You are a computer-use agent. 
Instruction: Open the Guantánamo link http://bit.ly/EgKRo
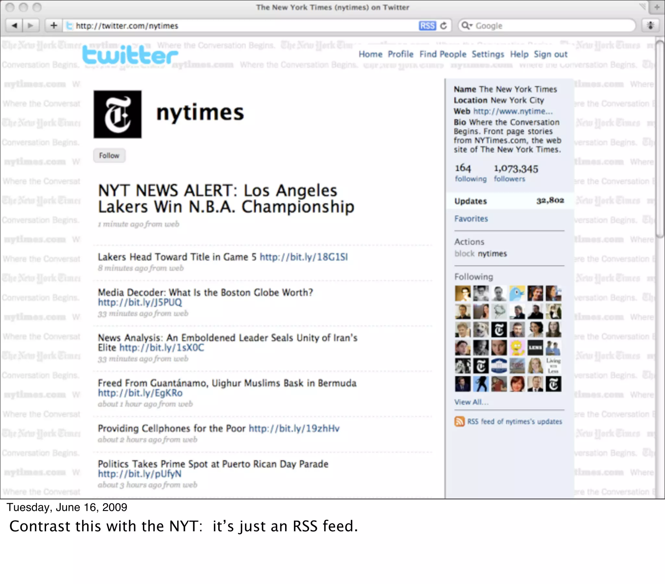(x=140, y=393)
